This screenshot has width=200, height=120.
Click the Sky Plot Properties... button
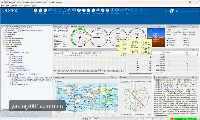125,81
